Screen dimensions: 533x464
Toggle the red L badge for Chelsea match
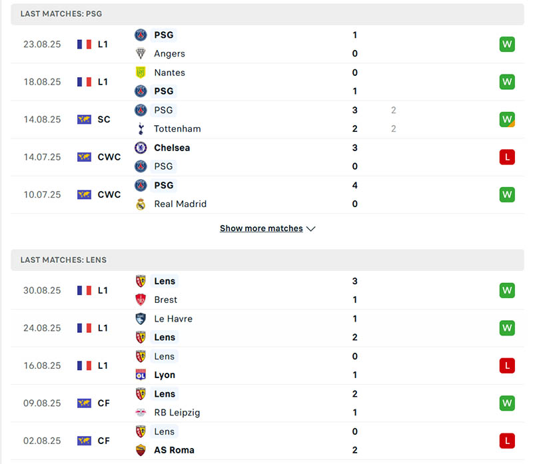[508, 156]
